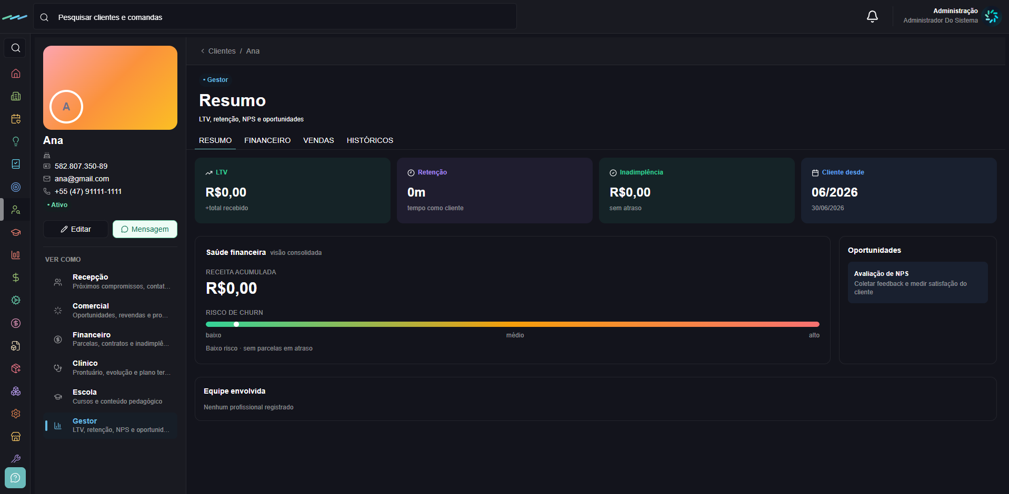The image size is (1009, 494).
Task: Open the red bar chart icon in sidebar
Action: (x=16, y=255)
